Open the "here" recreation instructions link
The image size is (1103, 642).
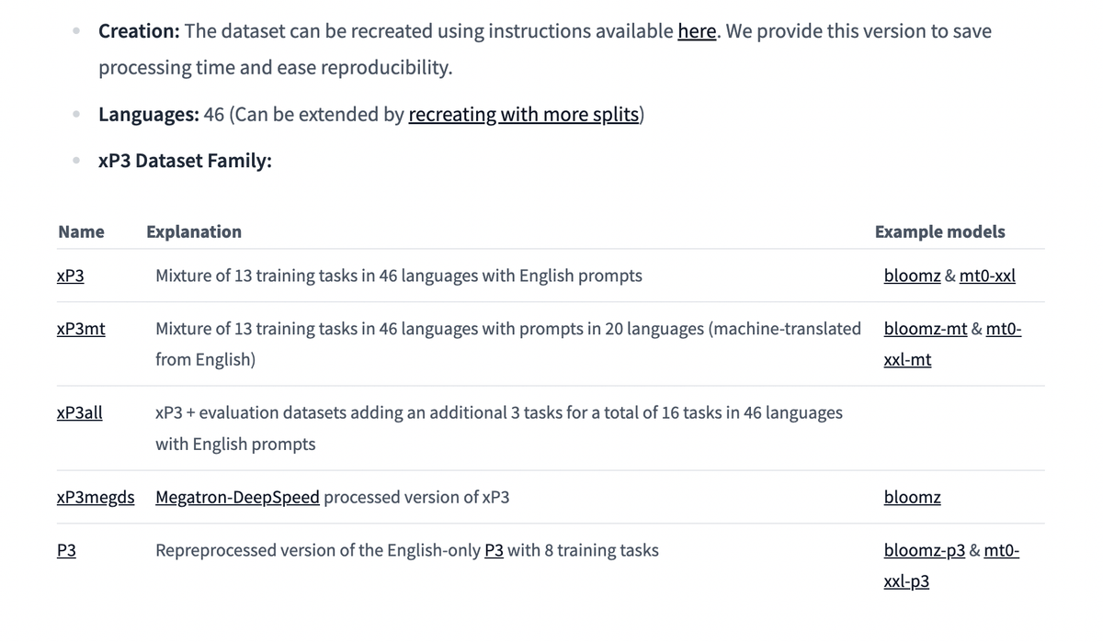tap(697, 30)
